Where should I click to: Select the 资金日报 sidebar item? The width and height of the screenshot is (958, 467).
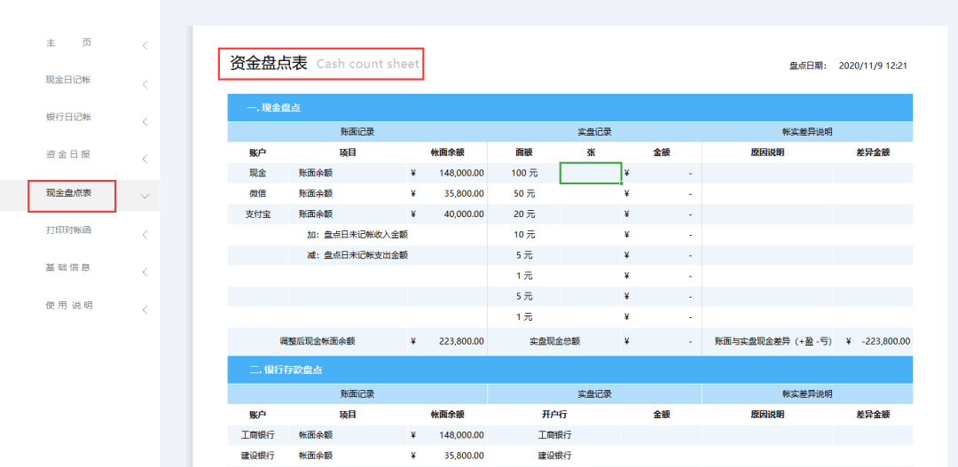(x=68, y=154)
